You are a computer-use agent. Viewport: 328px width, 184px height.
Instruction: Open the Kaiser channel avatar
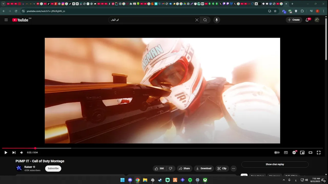(x=19, y=168)
